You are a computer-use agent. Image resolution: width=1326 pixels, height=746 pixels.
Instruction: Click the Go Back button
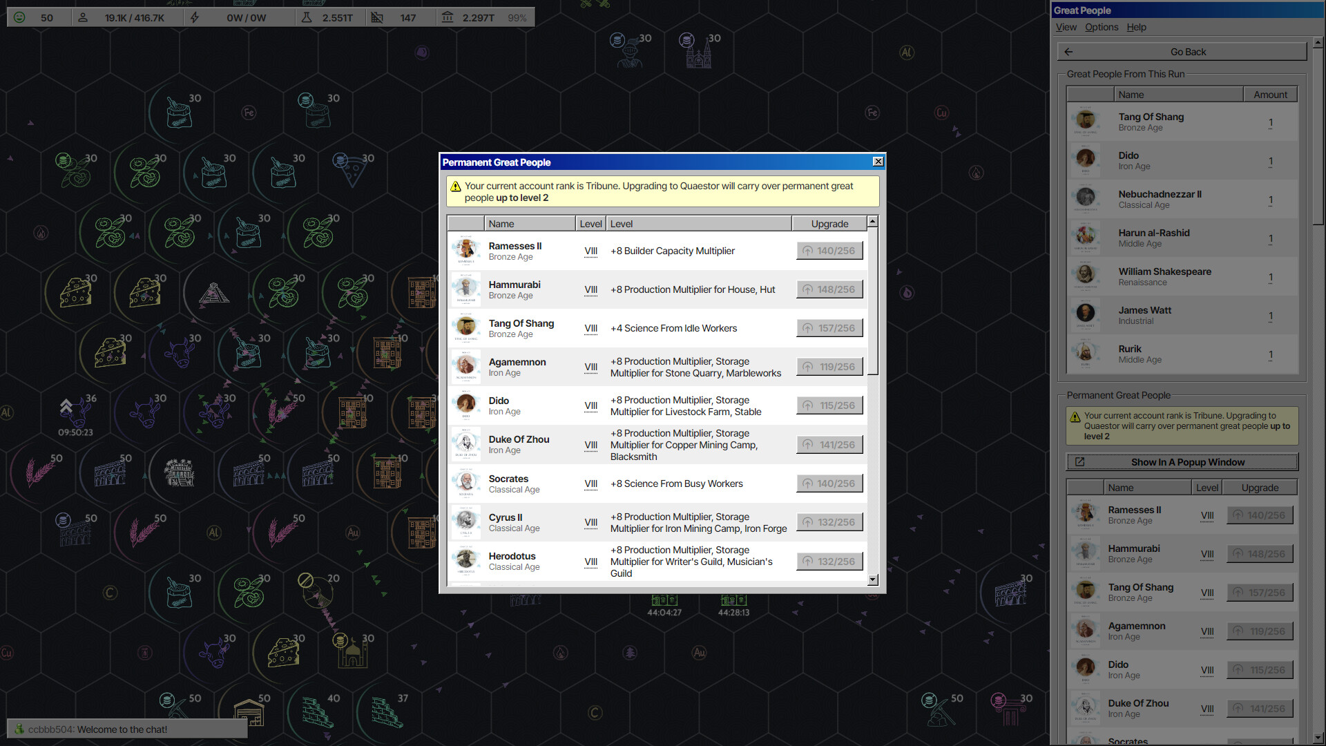[1182, 51]
